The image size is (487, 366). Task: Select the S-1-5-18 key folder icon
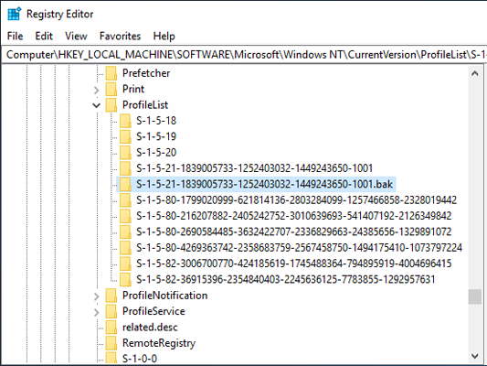click(x=125, y=121)
